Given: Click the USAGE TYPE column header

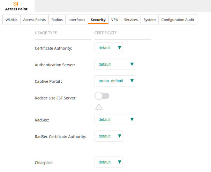Looking at the screenshot, I should pos(46,33).
